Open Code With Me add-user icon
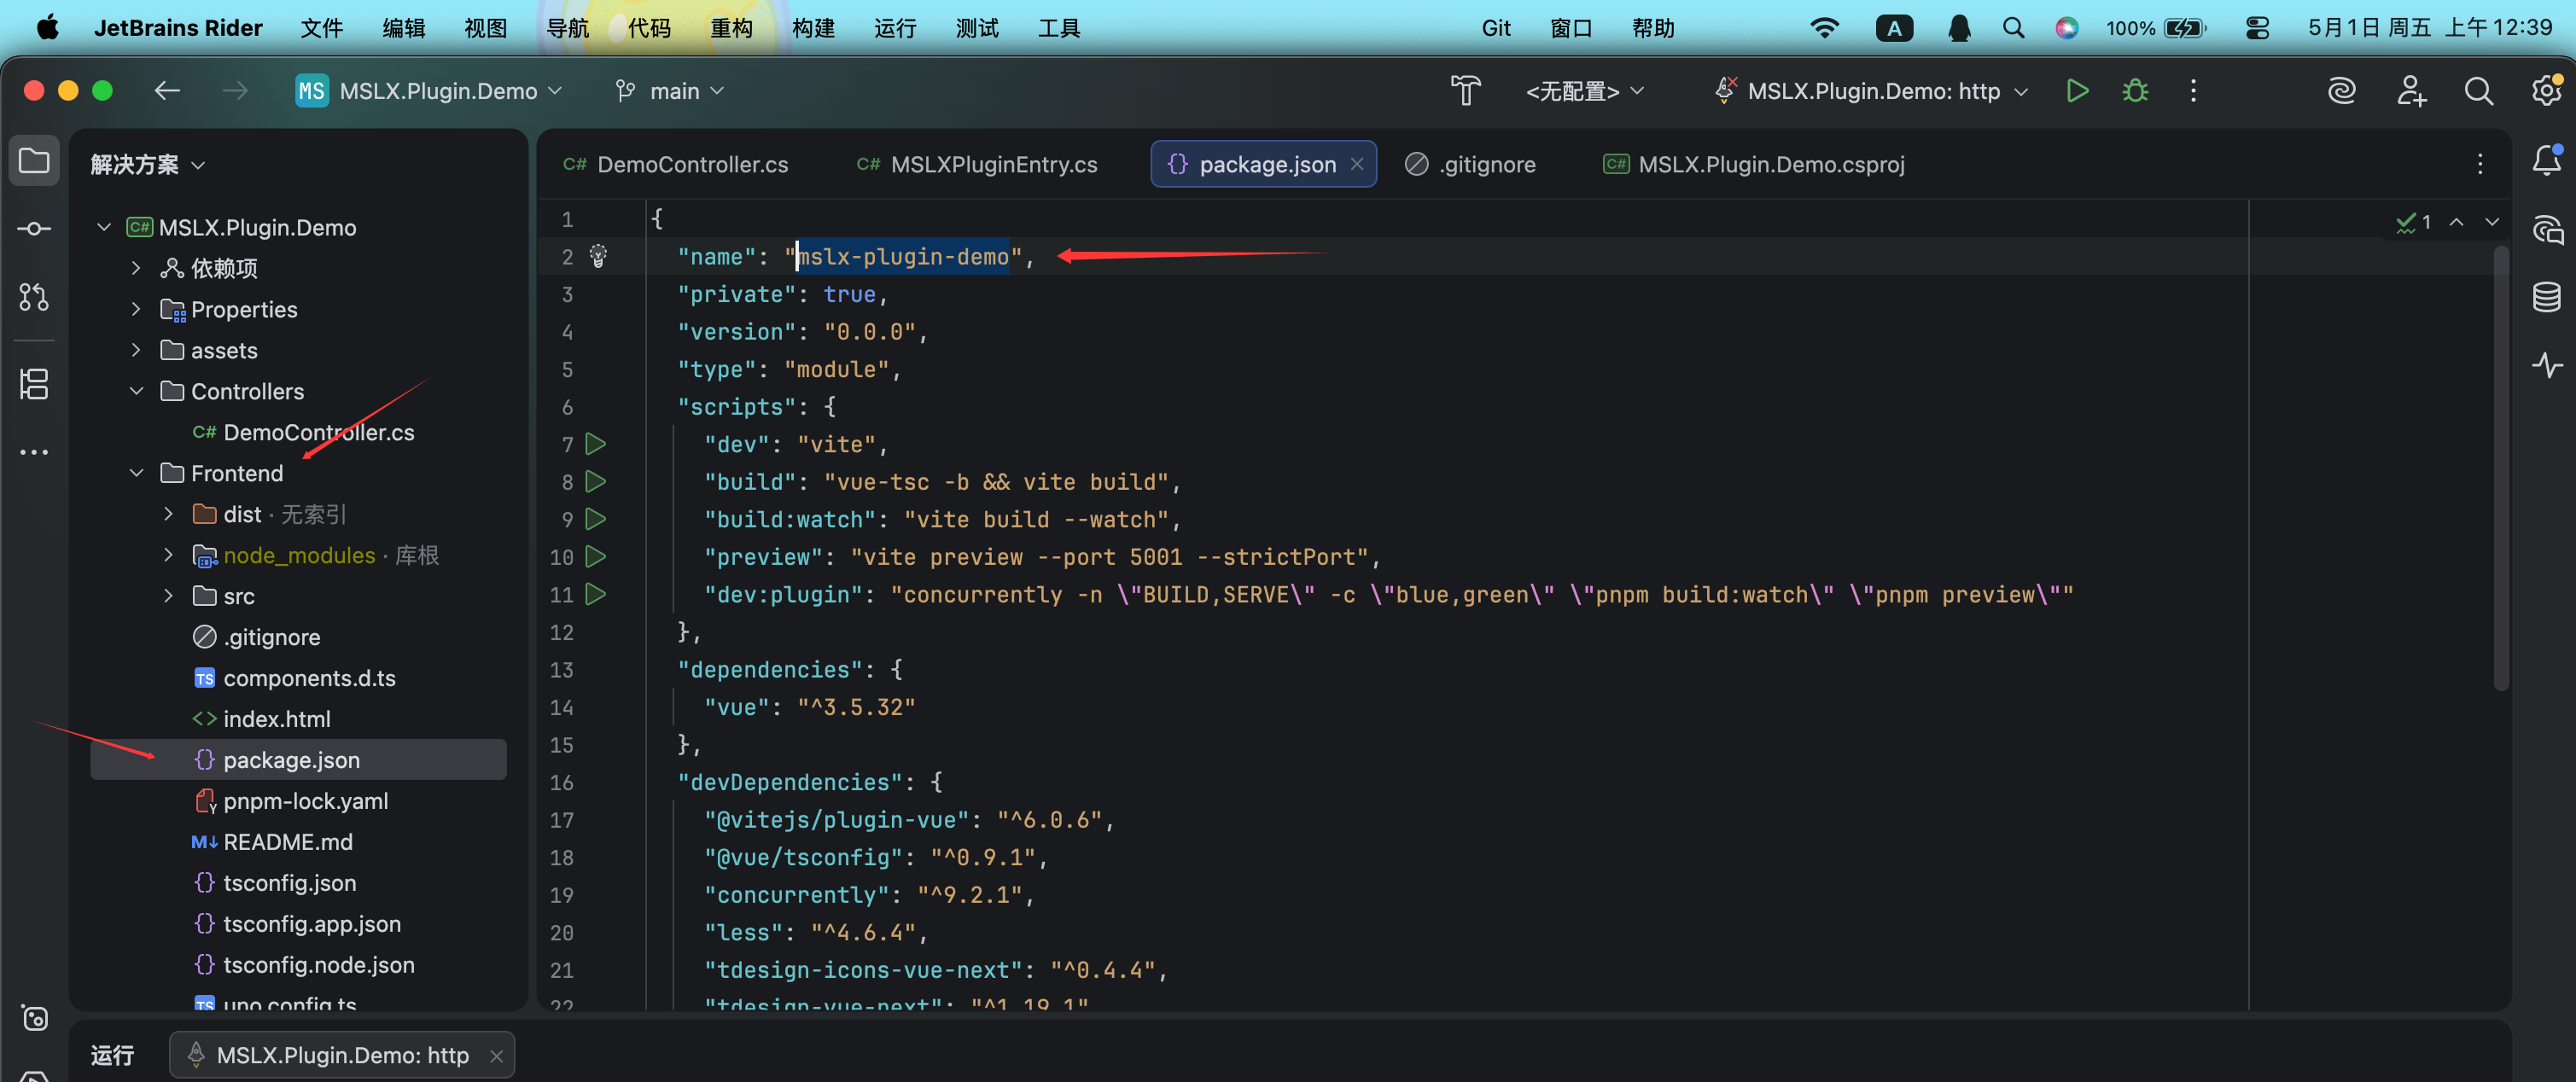The width and height of the screenshot is (2576, 1082). [2410, 91]
